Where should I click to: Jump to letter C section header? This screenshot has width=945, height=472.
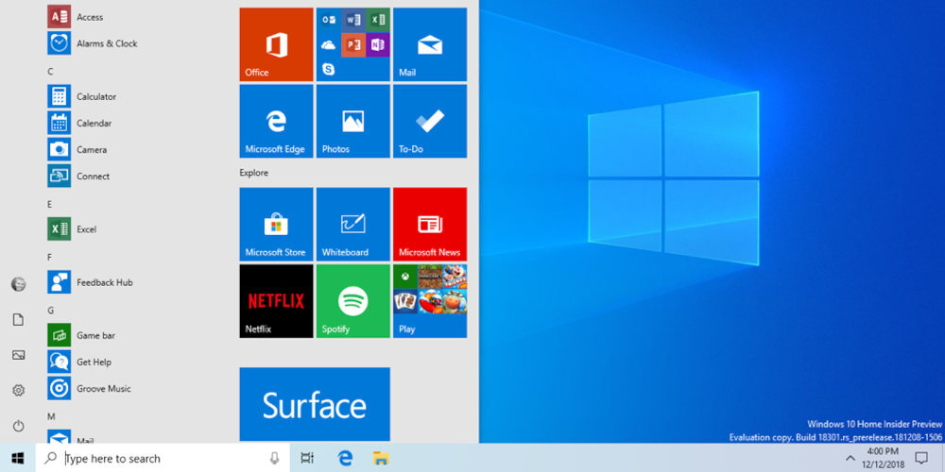point(51,71)
